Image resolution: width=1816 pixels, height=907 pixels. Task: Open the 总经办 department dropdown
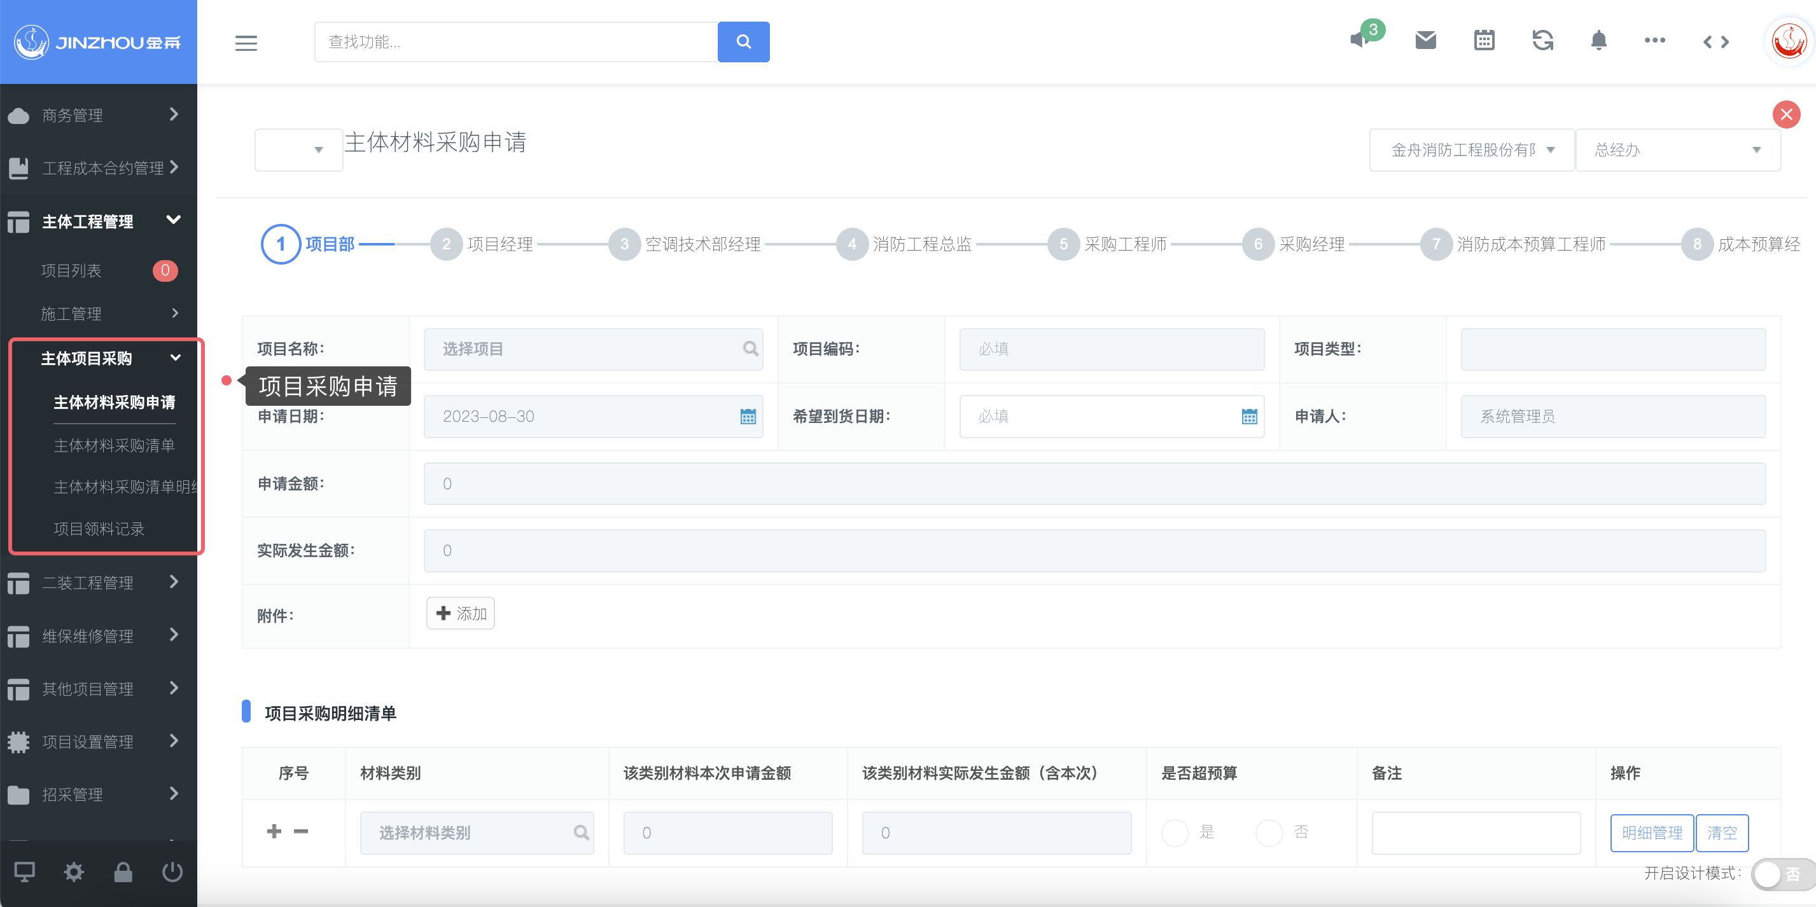click(1677, 150)
